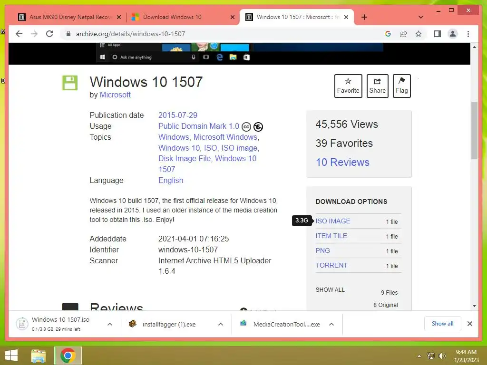Click the green floppy disk software icon
The width and height of the screenshot is (487, 365).
pyautogui.click(x=70, y=83)
